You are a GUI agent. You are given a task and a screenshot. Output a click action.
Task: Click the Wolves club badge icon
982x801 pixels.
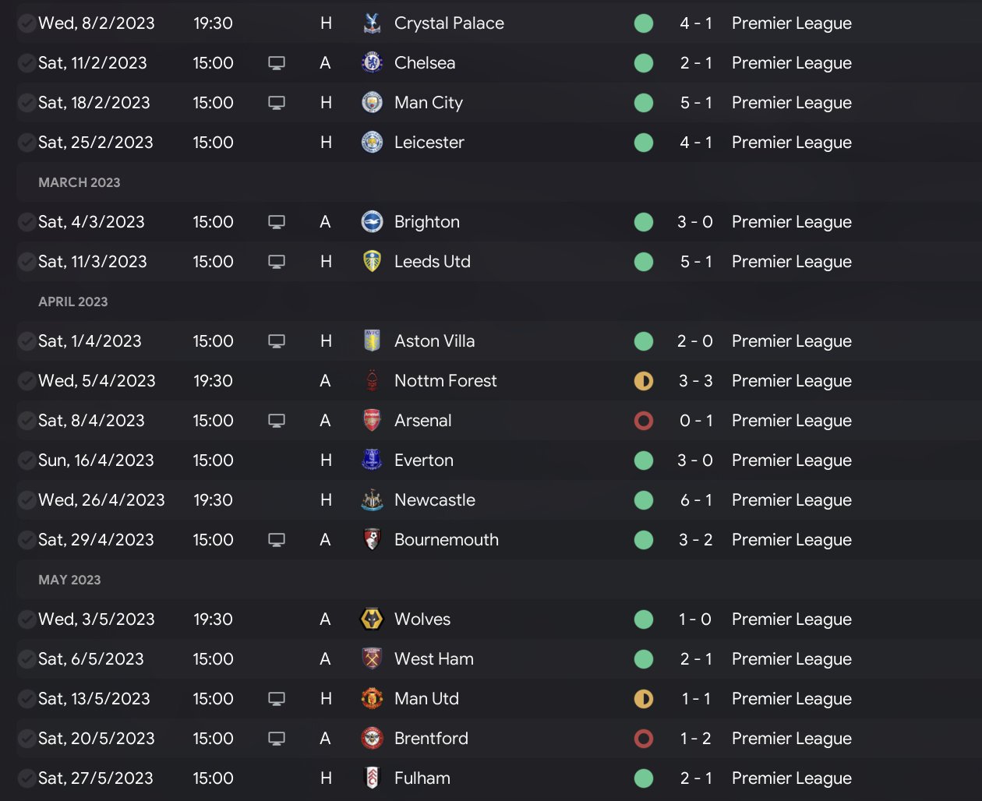372,619
